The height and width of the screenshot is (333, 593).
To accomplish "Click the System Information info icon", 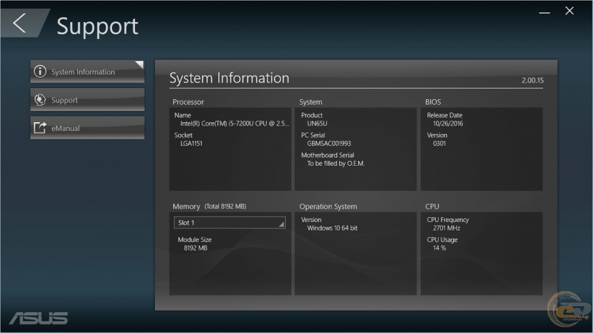I will (x=40, y=71).
